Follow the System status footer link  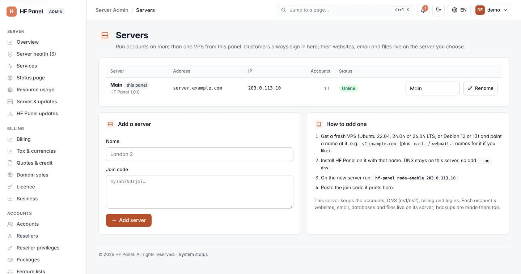tap(193, 255)
